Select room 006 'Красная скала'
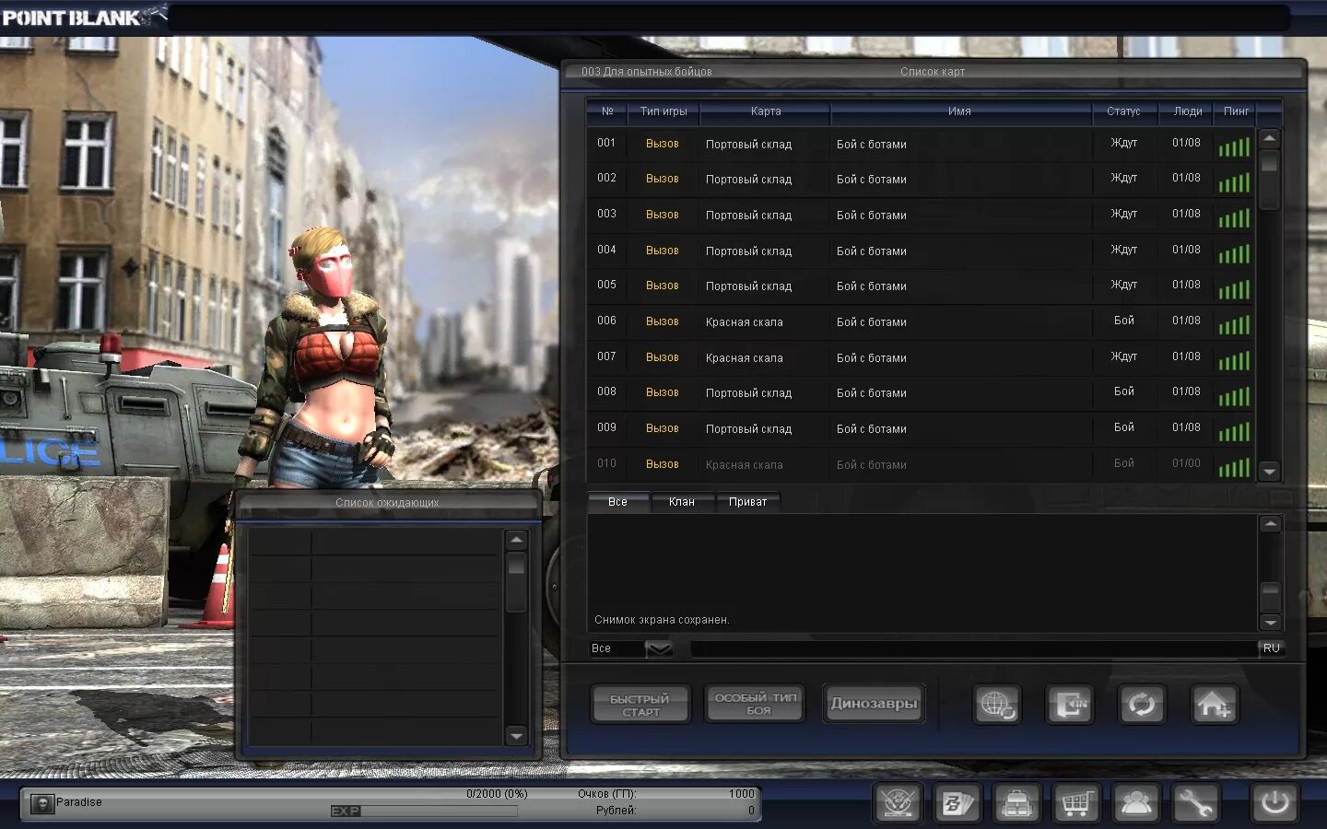The width and height of the screenshot is (1327, 829). [921, 321]
